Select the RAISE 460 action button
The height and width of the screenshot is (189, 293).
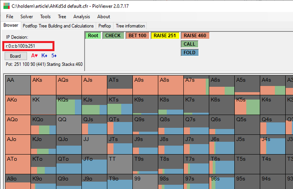[x=195, y=36]
